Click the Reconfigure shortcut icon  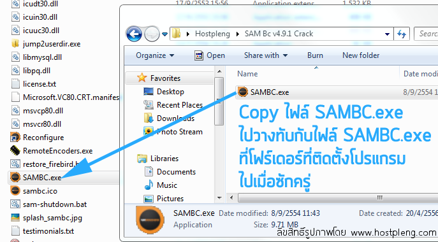(15, 137)
